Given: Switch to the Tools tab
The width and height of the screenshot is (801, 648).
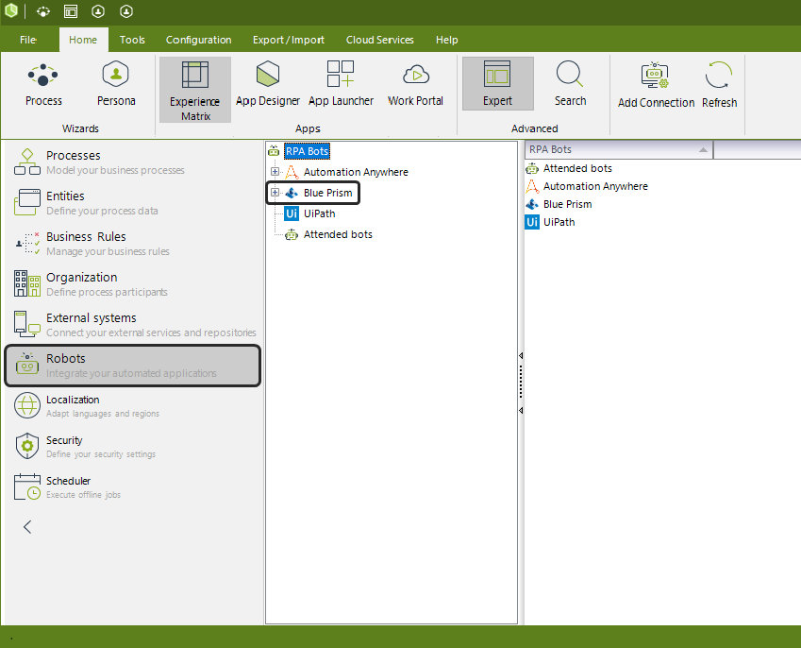Looking at the screenshot, I should (x=132, y=40).
